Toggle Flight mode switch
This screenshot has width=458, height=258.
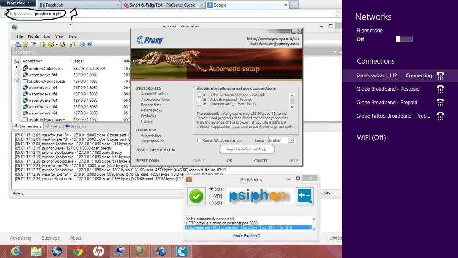pyautogui.click(x=404, y=39)
